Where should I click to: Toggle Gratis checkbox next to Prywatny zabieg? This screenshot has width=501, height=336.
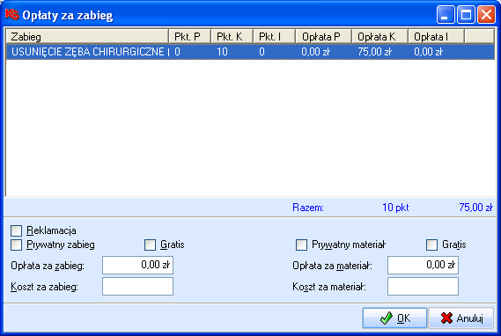[150, 245]
